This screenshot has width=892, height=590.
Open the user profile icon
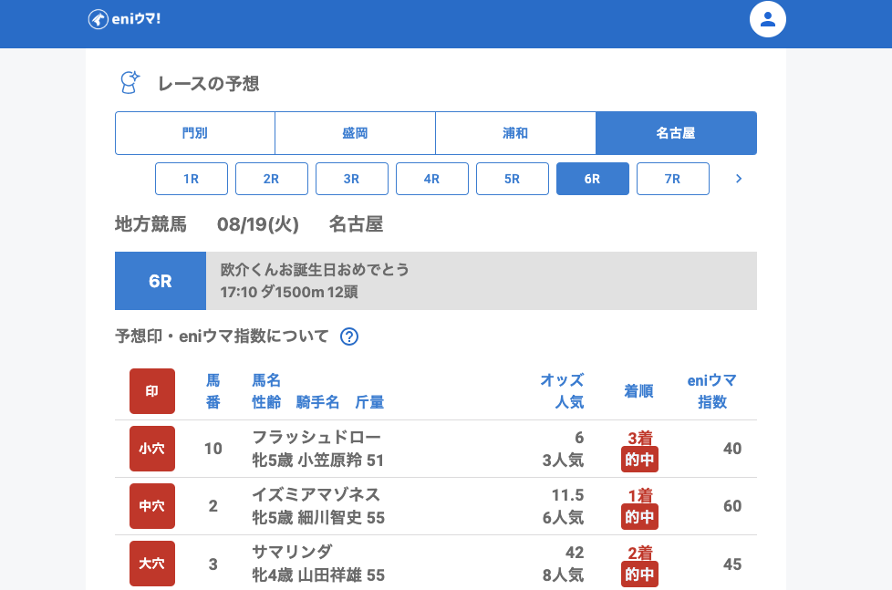pyautogui.click(x=767, y=19)
